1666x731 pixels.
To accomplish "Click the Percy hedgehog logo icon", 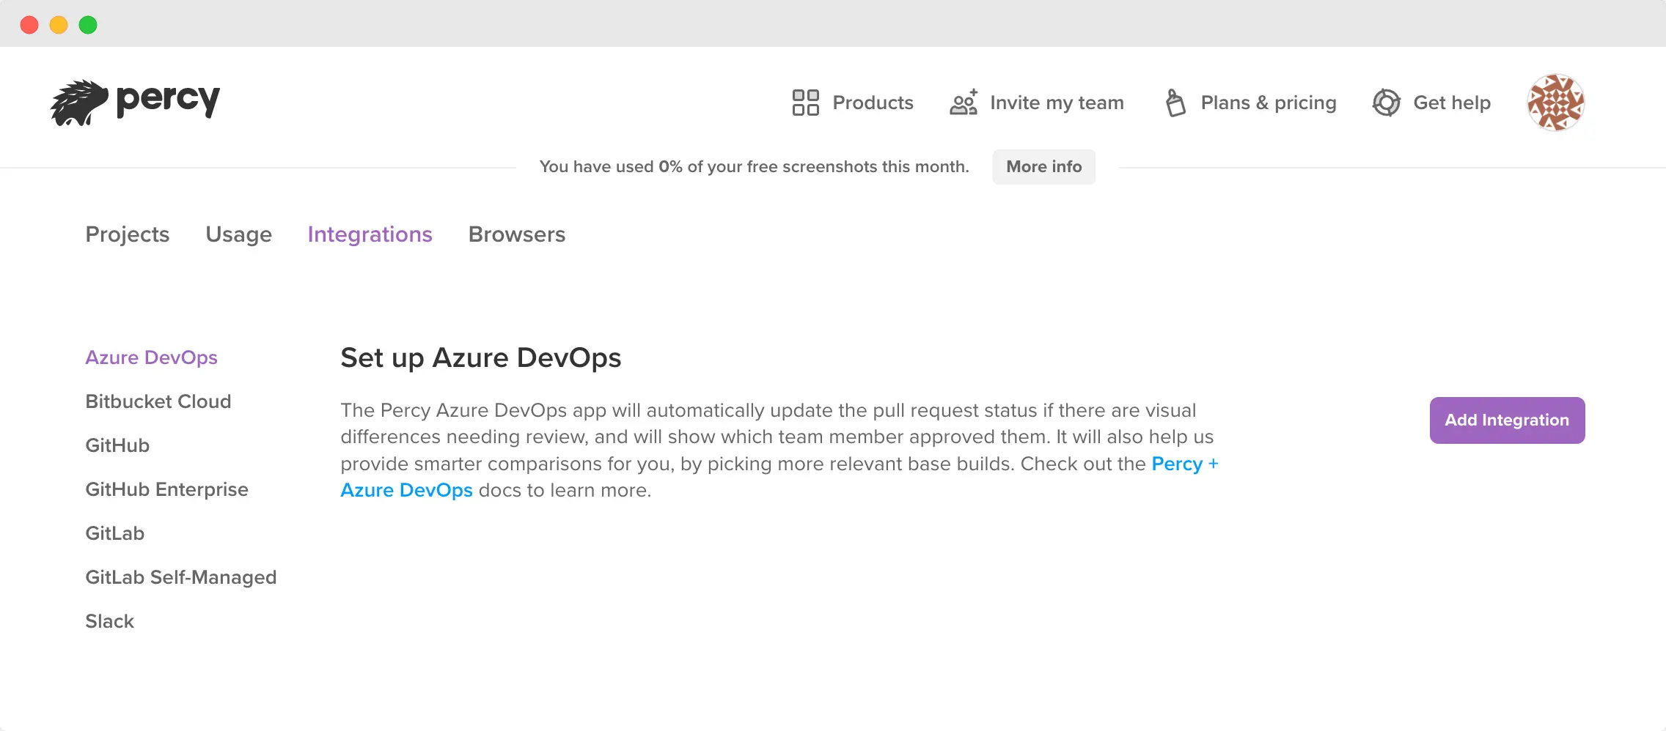I will tap(79, 103).
